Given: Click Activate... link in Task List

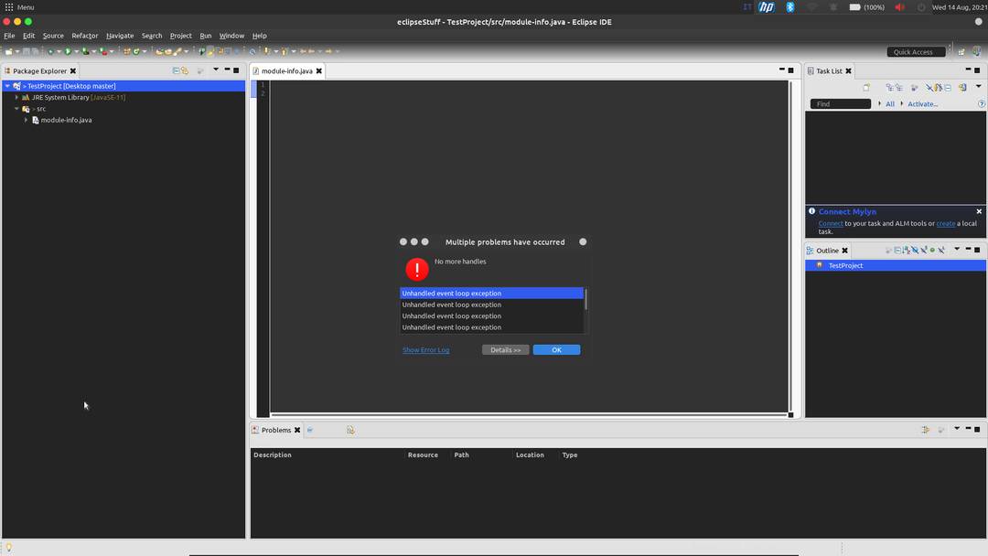Looking at the screenshot, I should [922, 104].
